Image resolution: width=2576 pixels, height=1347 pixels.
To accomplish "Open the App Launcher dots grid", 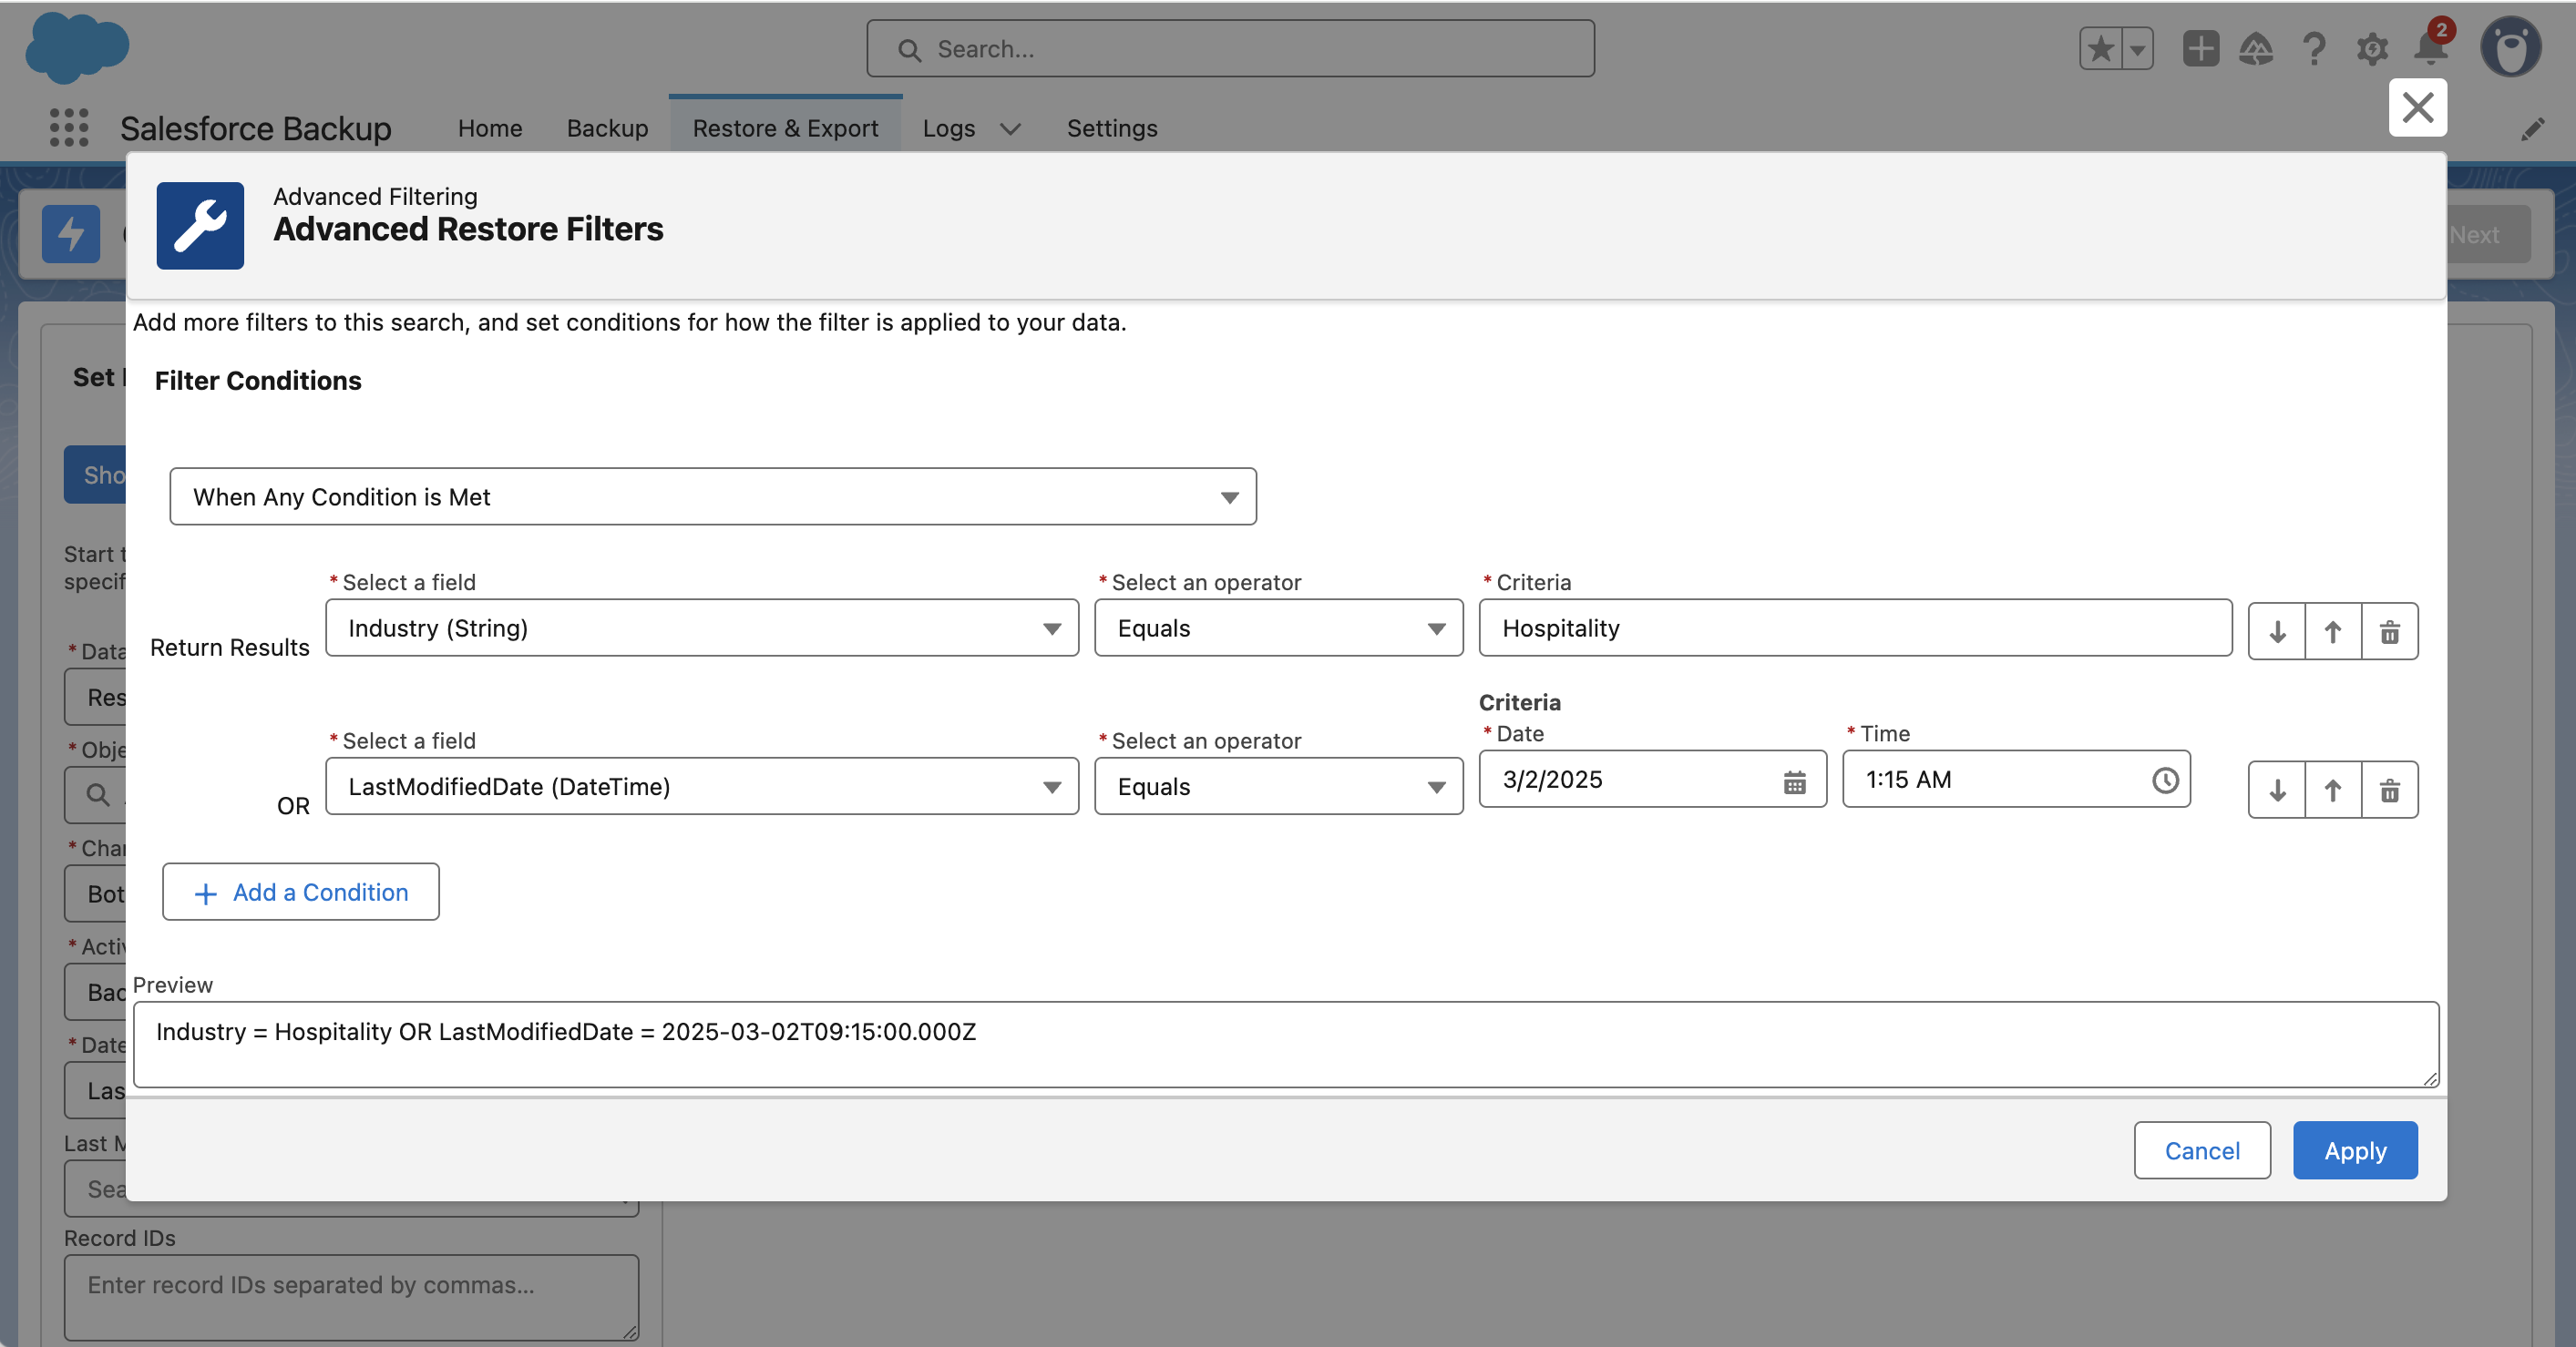I will tap(69, 128).
